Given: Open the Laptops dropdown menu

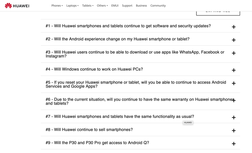Looking at the screenshot, I should pos(72,6).
